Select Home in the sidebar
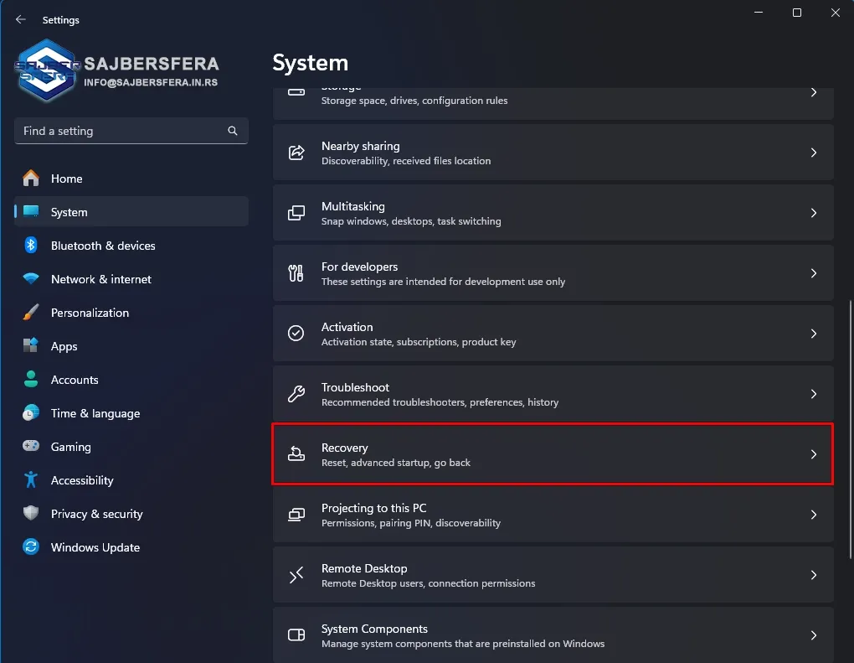The image size is (854, 663). (67, 179)
